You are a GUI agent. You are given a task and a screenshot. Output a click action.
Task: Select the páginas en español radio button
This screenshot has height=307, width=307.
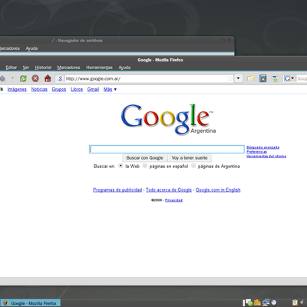coord(145,166)
